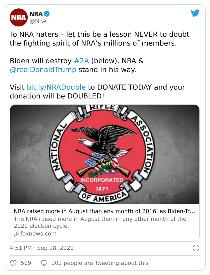Click the NRA profile avatar
Screen dimensions: 210x275
(18, 18)
